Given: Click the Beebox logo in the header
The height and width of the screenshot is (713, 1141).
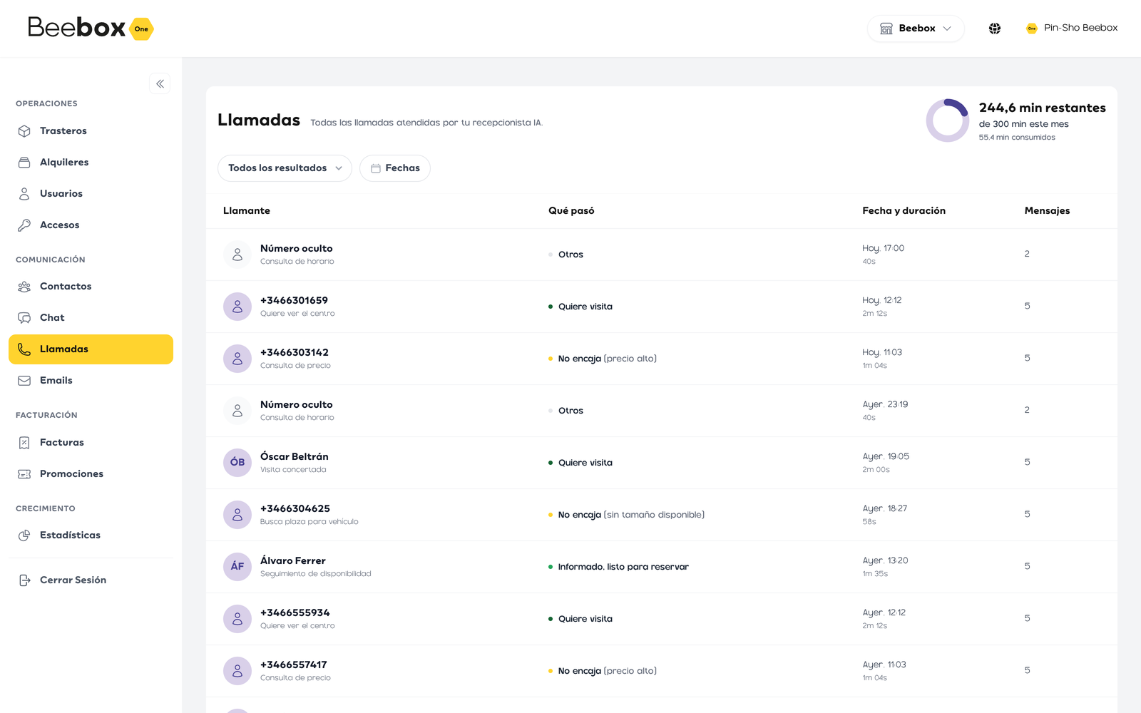Looking at the screenshot, I should tap(91, 28).
